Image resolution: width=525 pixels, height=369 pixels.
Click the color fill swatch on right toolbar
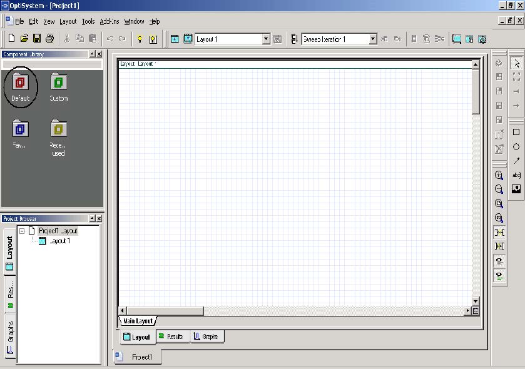[x=516, y=188]
